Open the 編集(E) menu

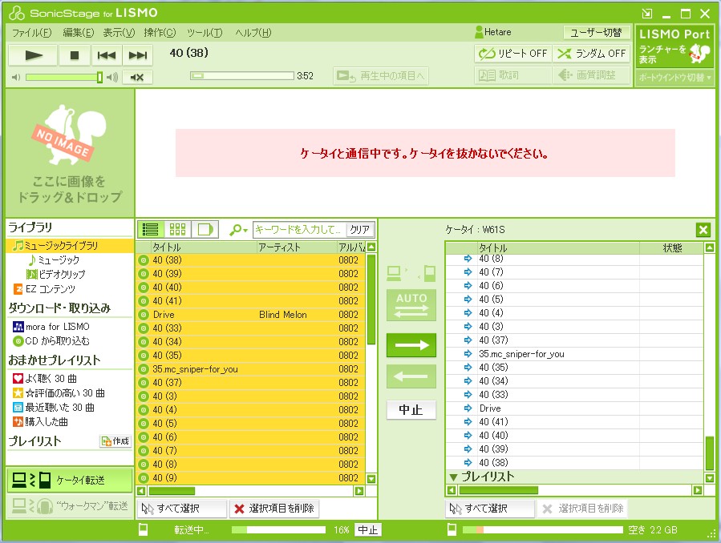[x=78, y=33]
